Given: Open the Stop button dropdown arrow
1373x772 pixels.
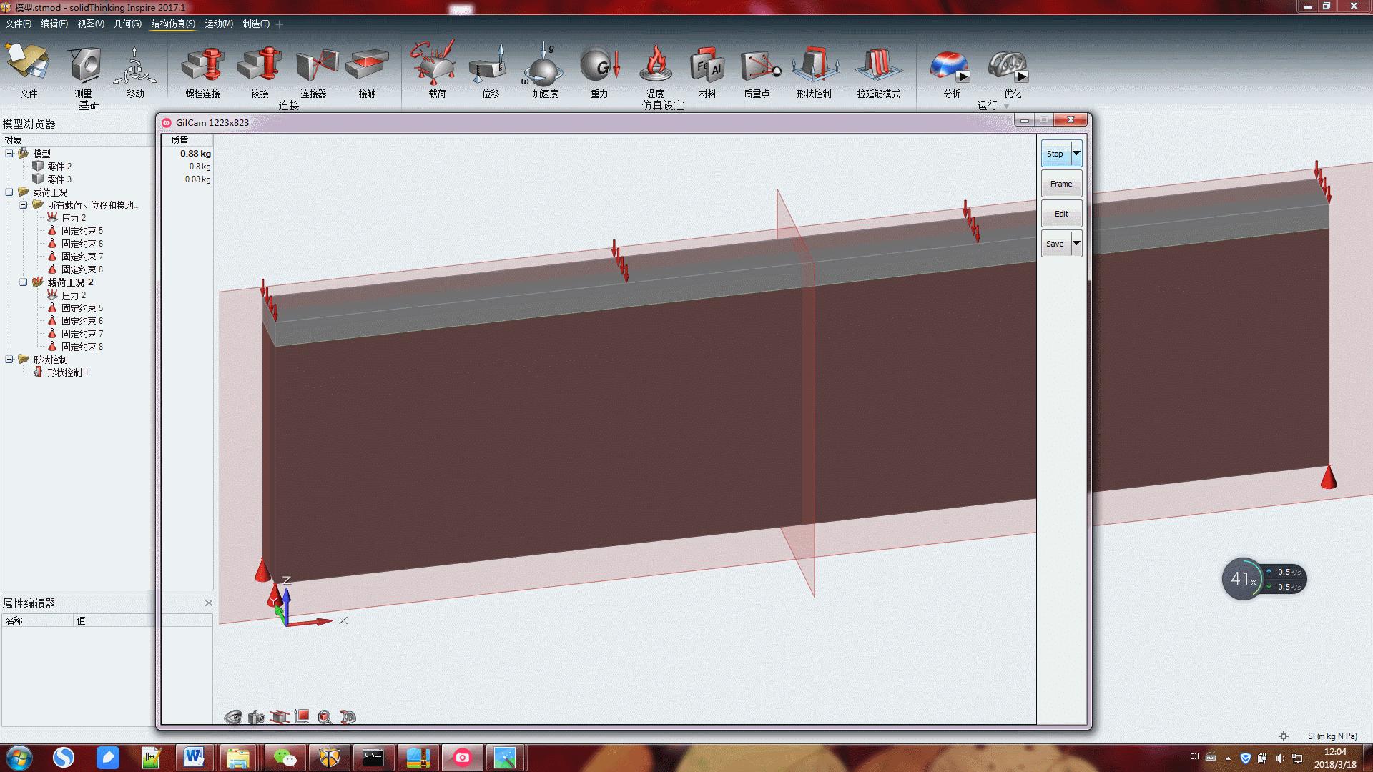Looking at the screenshot, I should [1076, 154].
